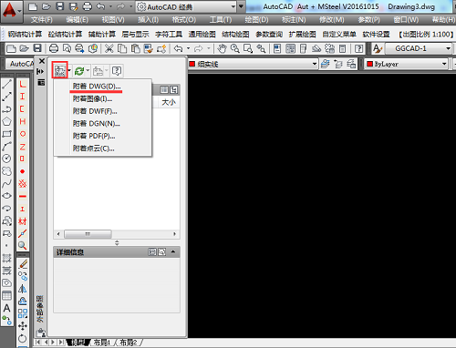This screenshot has height=348, width=456.
Task: Open the 文件(F) menu
Action: (x=42, y=20)
